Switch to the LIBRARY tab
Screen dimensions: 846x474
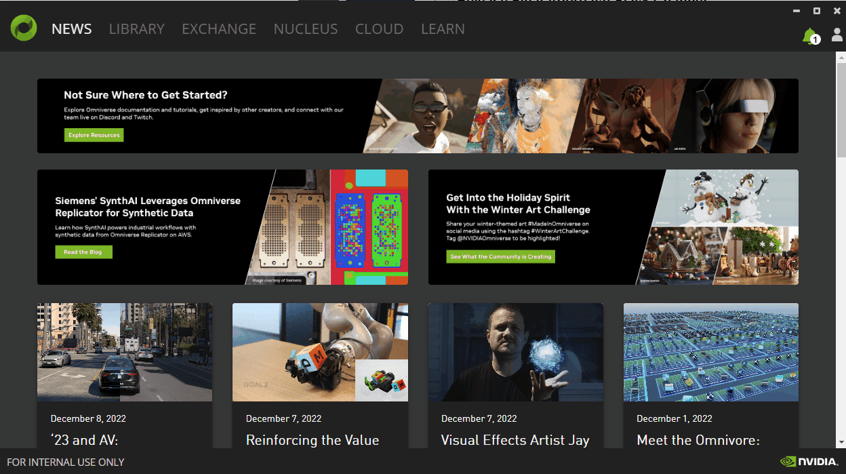click(136, 29)
